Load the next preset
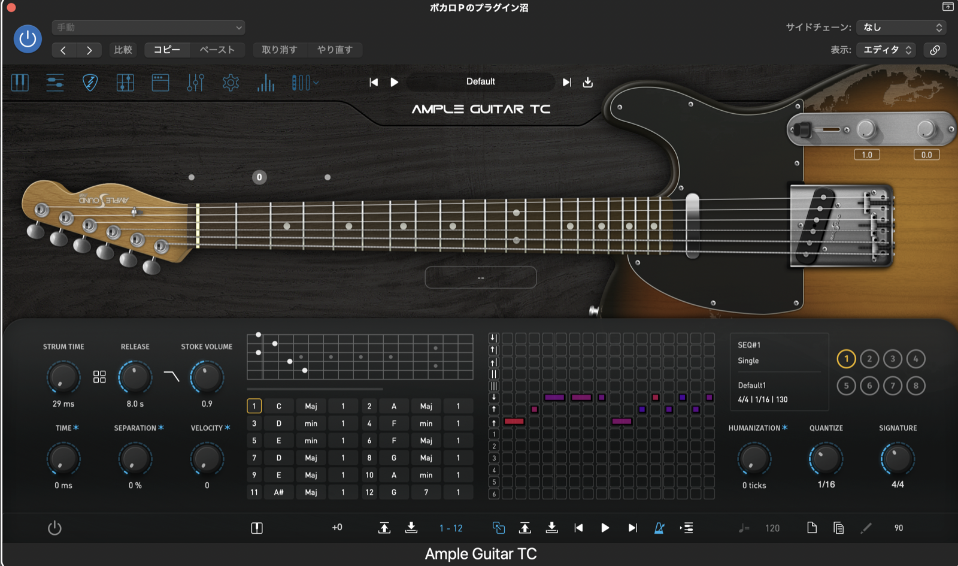Viewport: 958px width, 566px height. [x=566, y=82]
